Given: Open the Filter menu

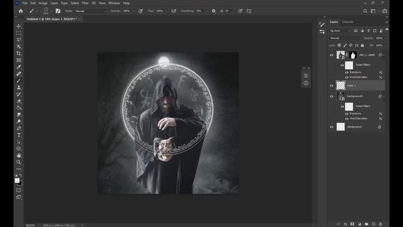Looking at the screenshot, I should (85, 3).
